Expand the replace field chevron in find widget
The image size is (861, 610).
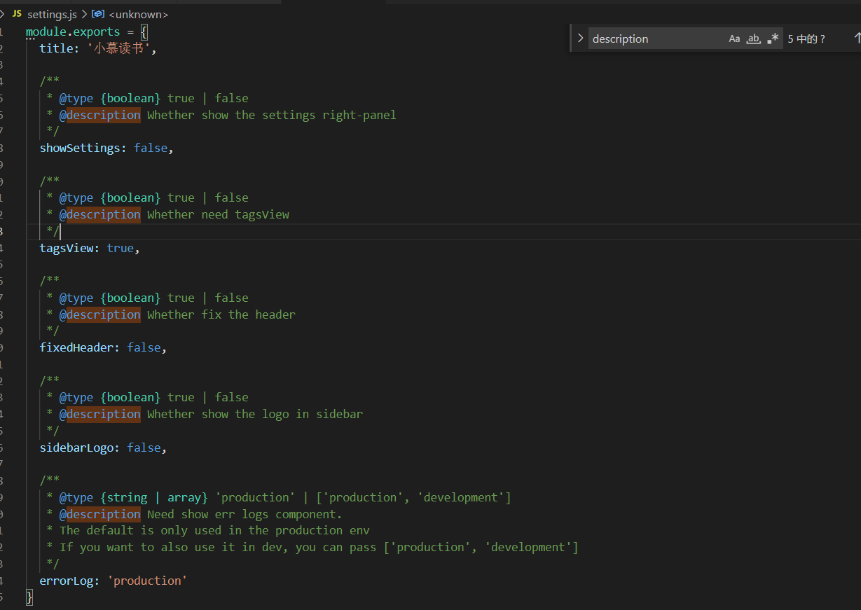580,39
